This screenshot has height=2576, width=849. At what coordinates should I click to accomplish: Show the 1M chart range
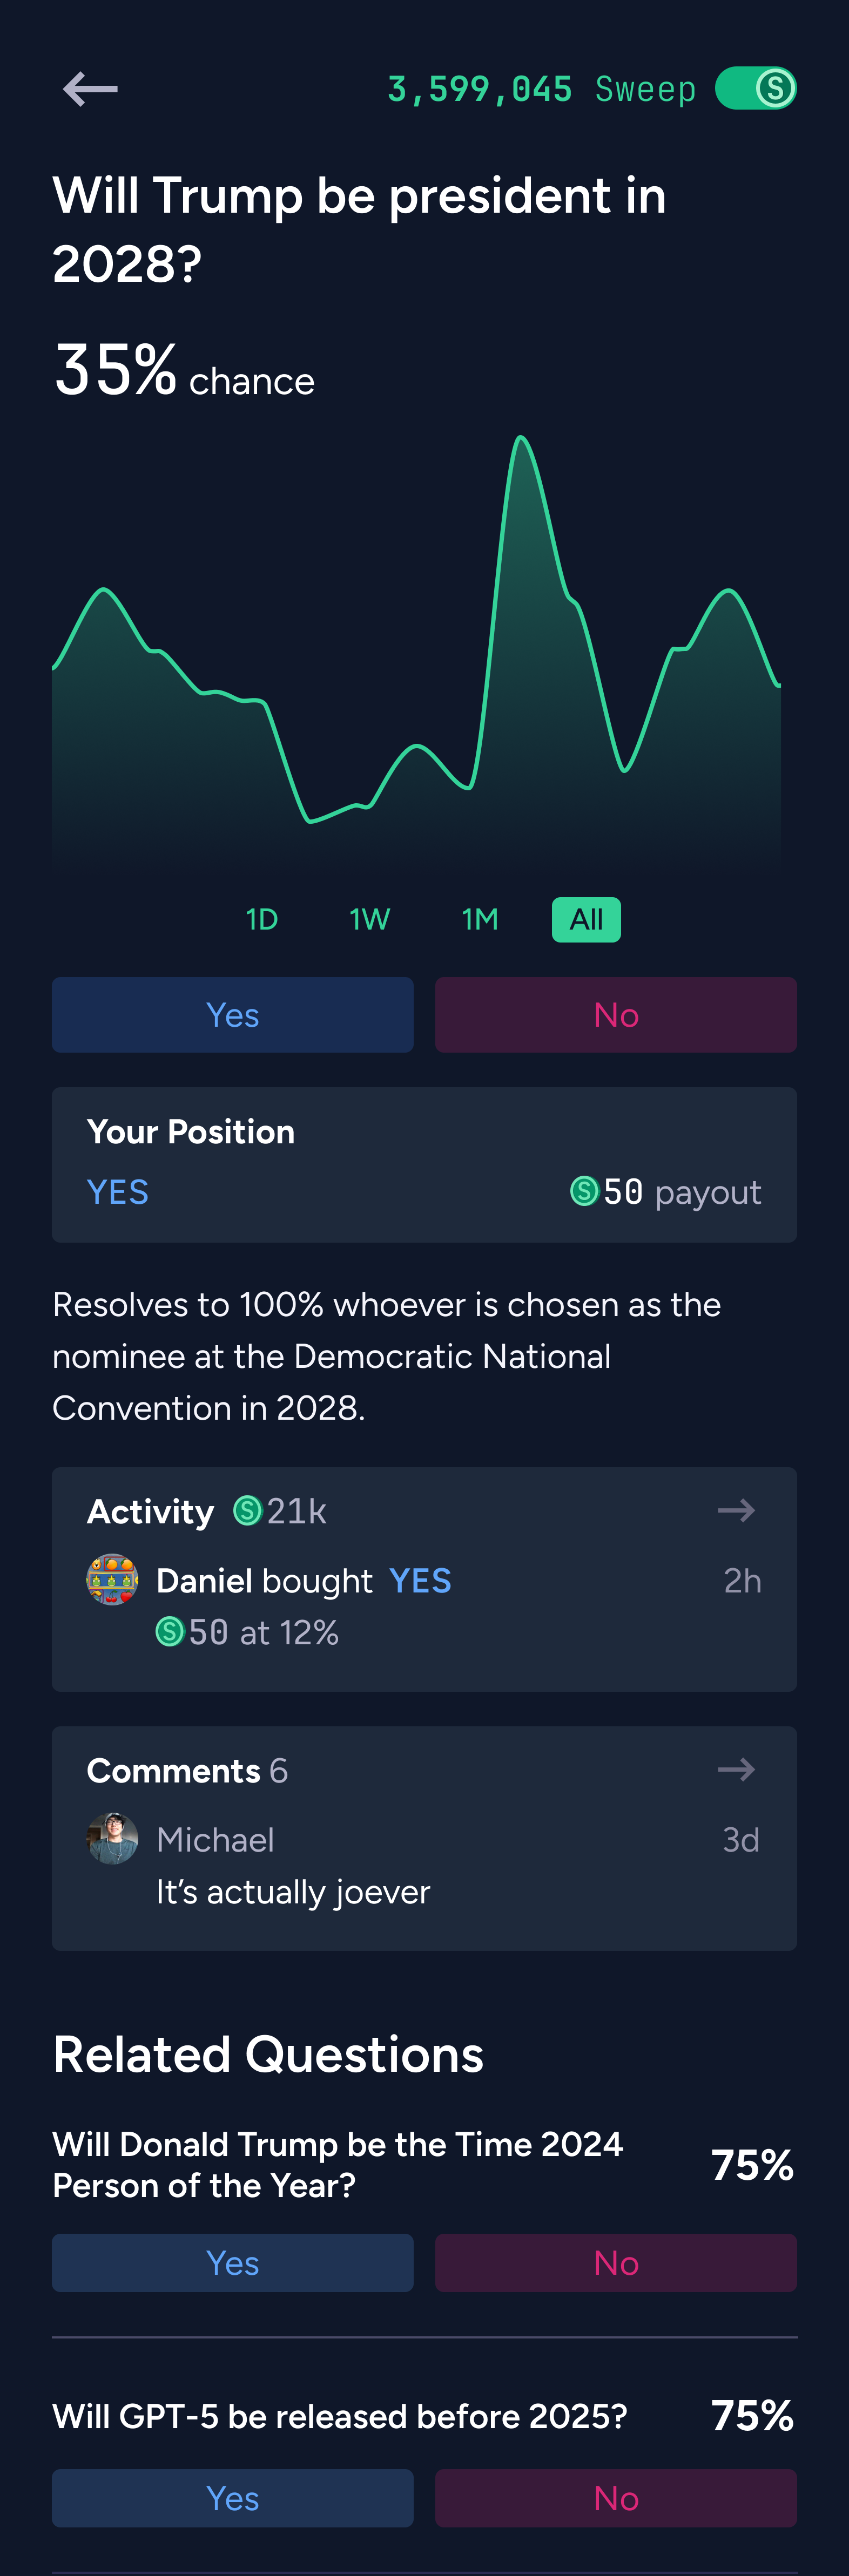[x=480, y=919]
